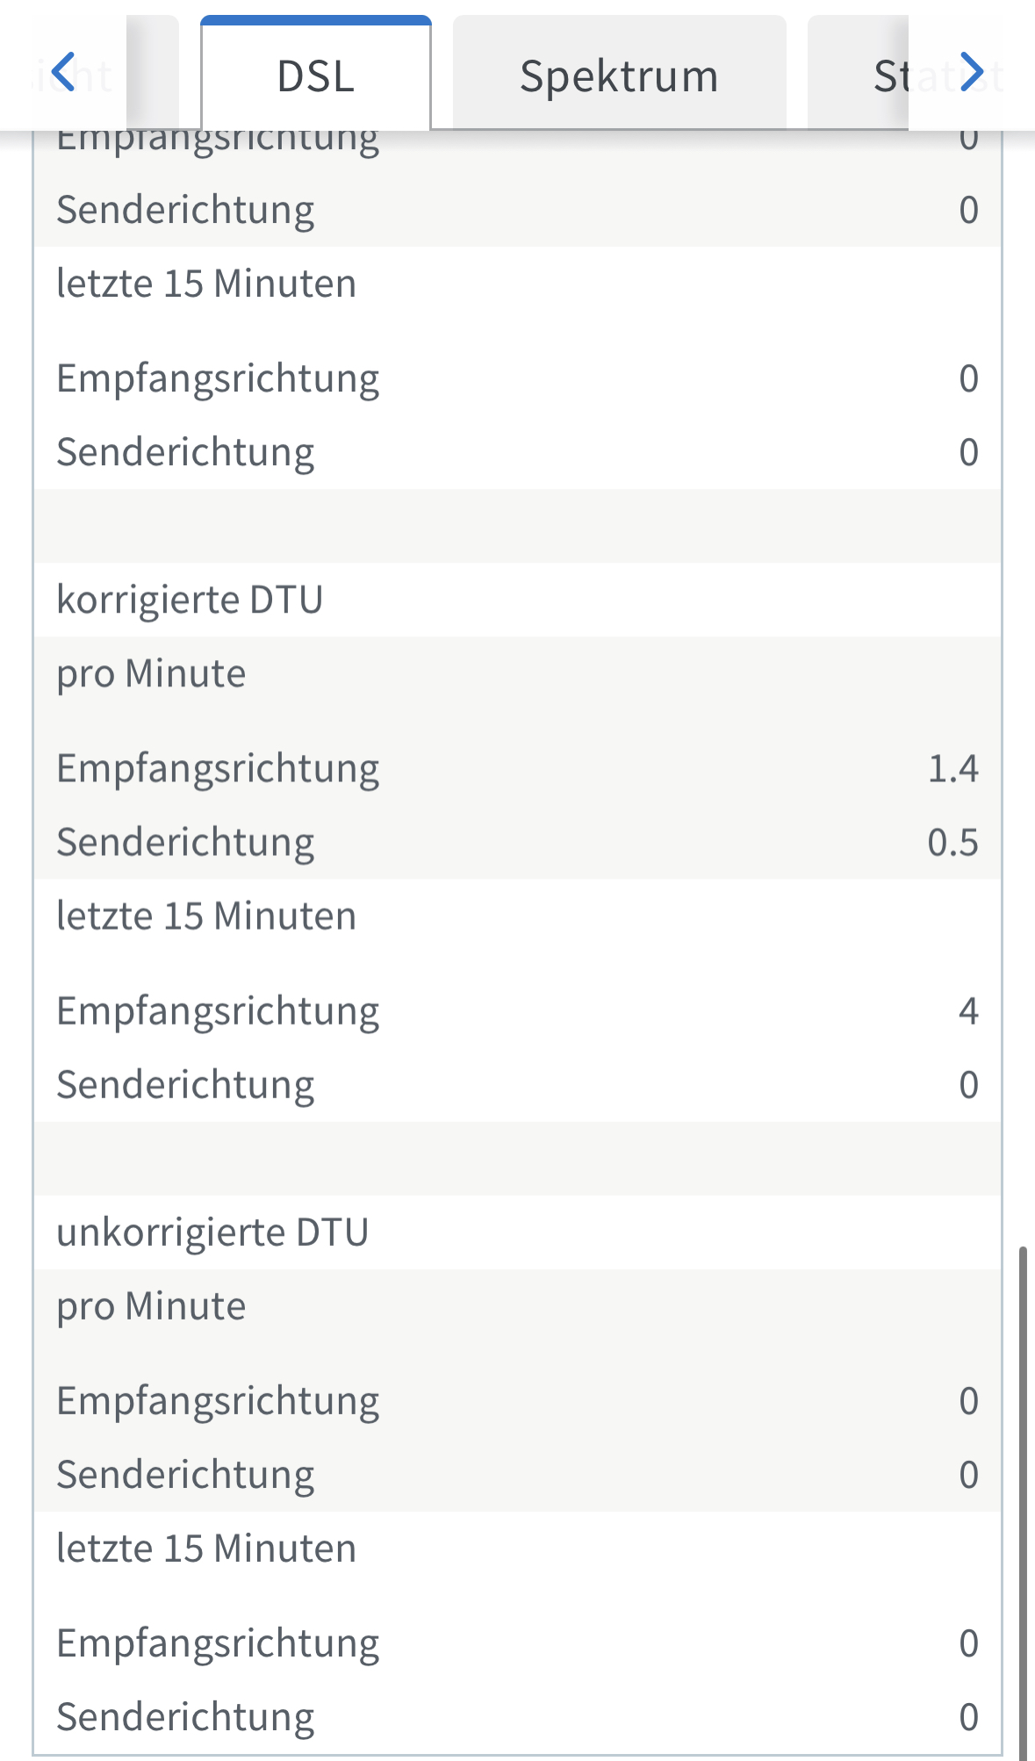Open the partially visible Statistik tab

[x=891, y=76]
